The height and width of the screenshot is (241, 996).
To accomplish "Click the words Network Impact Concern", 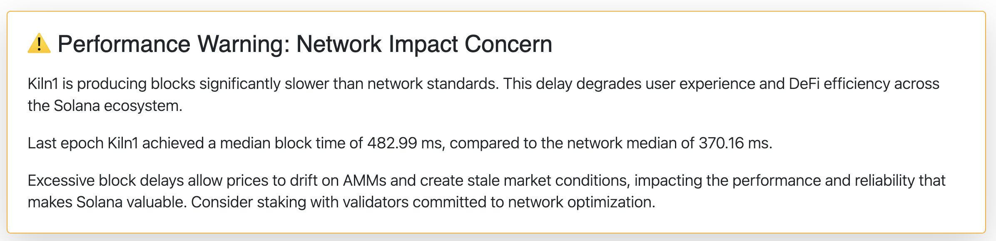I will [424, 44].
